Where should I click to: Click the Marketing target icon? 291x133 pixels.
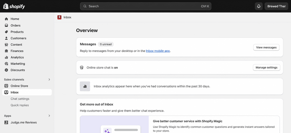(6, 64)
